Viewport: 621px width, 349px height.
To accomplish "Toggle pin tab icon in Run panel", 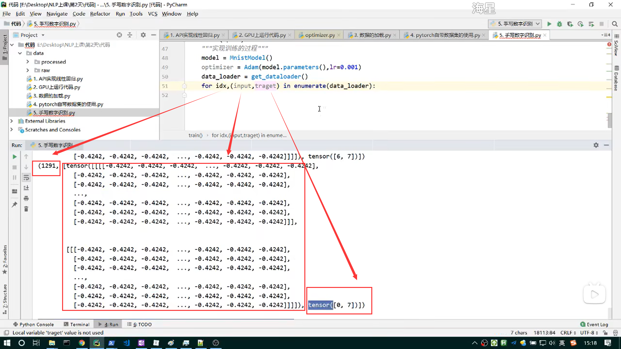I will 15,205.
